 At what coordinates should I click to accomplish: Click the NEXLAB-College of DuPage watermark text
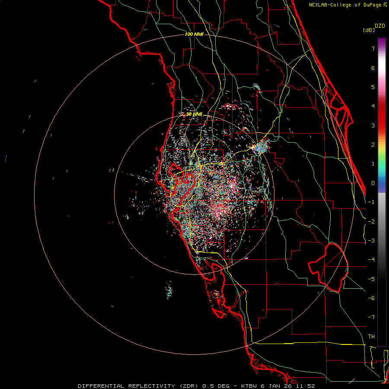(348, 5)
